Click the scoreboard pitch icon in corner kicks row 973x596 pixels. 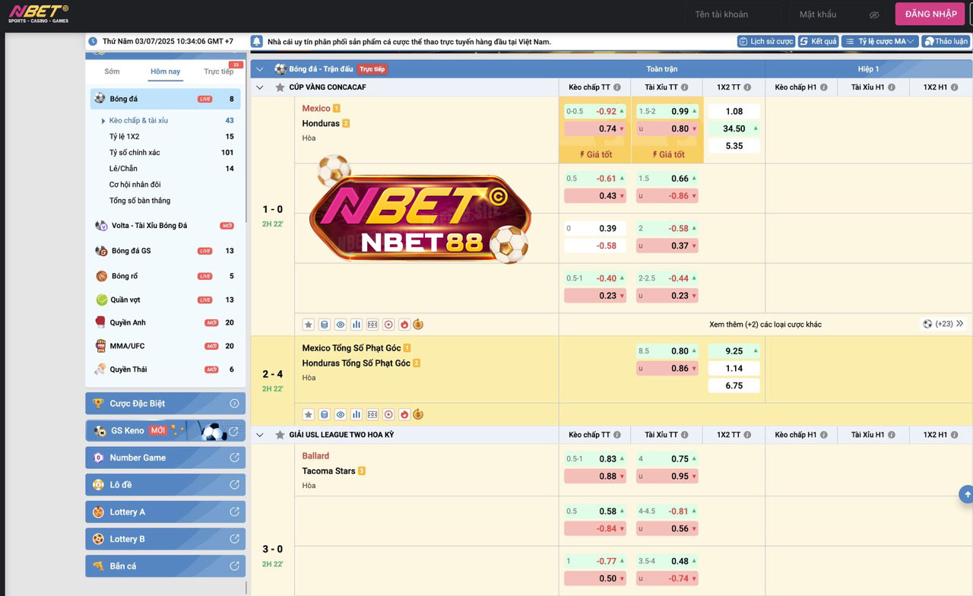coord(372,415)
